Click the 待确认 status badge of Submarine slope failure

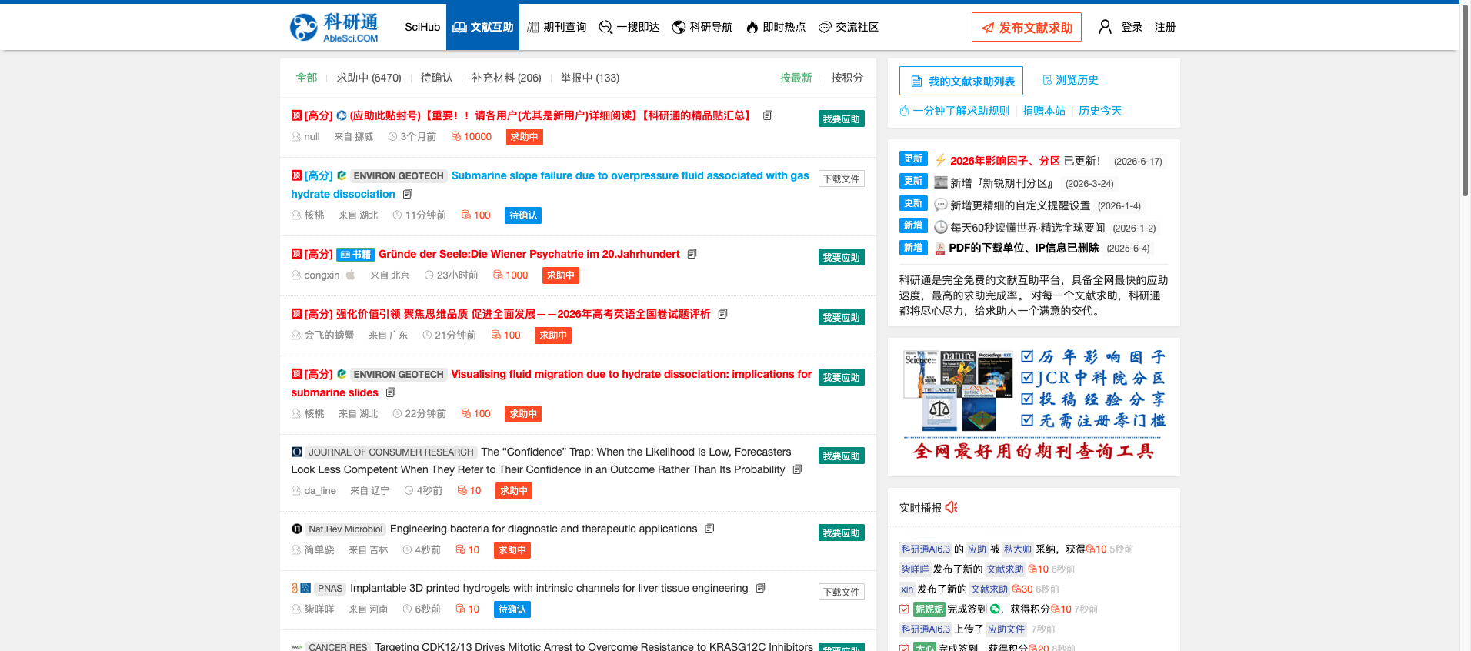[x=522, y=215]
